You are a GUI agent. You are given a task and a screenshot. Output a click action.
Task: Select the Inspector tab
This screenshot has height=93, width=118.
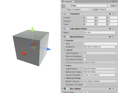coord(68,2)
